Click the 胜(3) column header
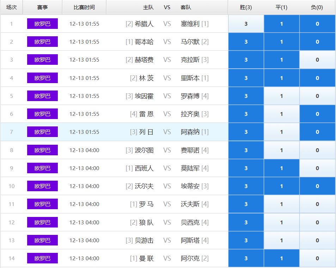The height and width of the screenshot is (268, 336). point(246,7)
